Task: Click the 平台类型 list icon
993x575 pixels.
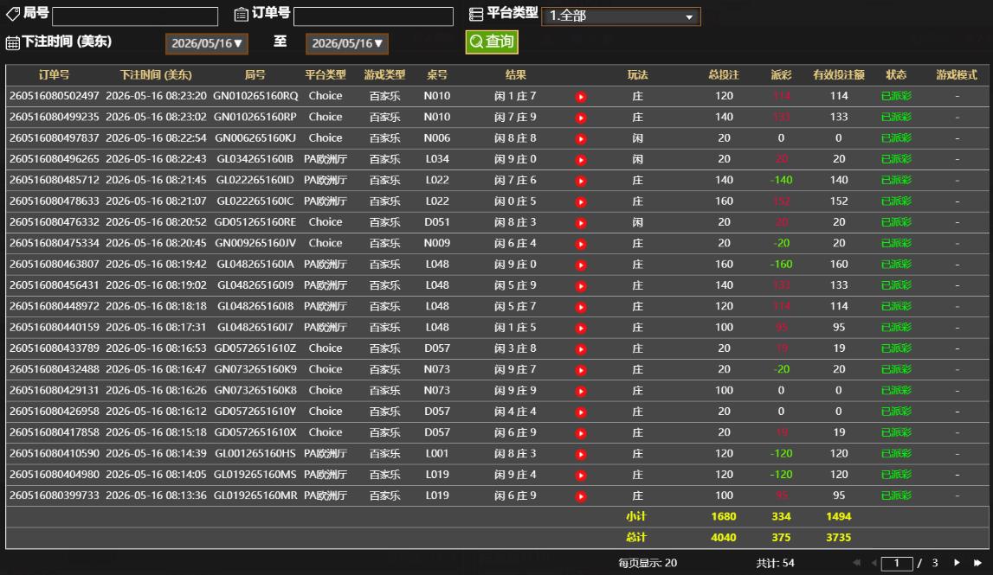Action: 476,14
